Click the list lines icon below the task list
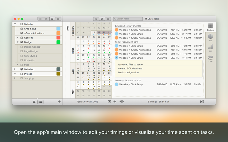The width and height of the screenshot is (228, 142). click(41, 102)
